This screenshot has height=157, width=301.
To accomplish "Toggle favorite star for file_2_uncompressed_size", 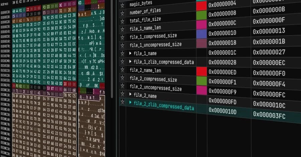I will [x=122, y=86].
